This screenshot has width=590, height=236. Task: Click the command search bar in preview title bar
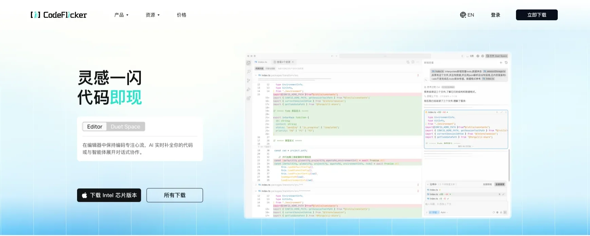click(385, 56)
